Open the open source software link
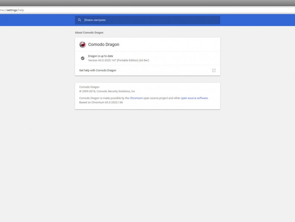 [x=194, y=98]
